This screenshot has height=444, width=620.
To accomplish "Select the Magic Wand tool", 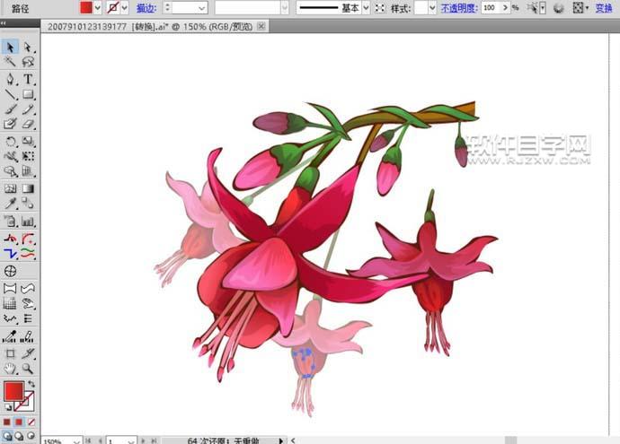I will tap(11, 63).
